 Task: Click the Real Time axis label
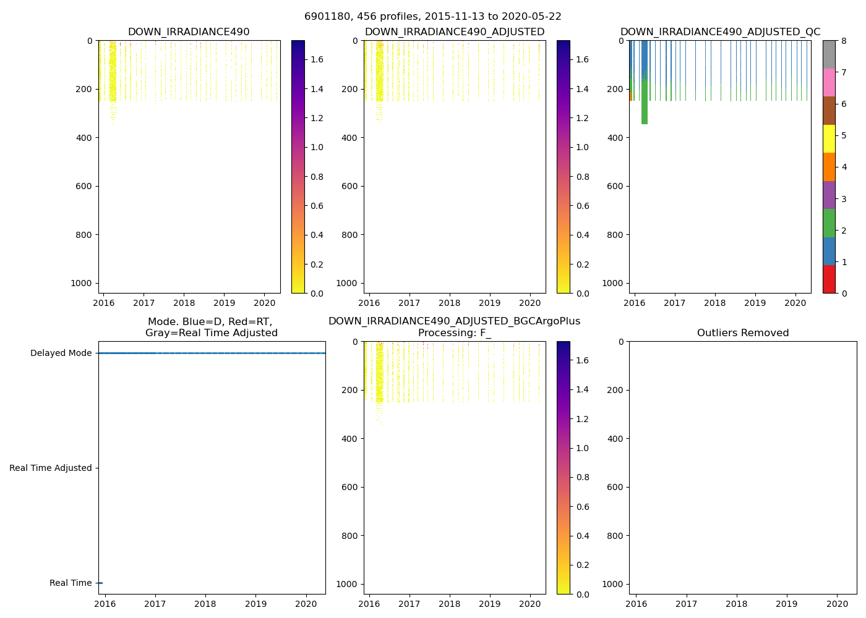(71, 583)
